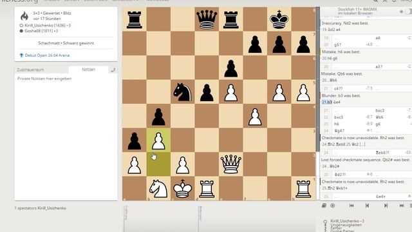This screenshot has width=412, height=232.
Task: Switch to the Notizen tab
Action: point(89,70)
